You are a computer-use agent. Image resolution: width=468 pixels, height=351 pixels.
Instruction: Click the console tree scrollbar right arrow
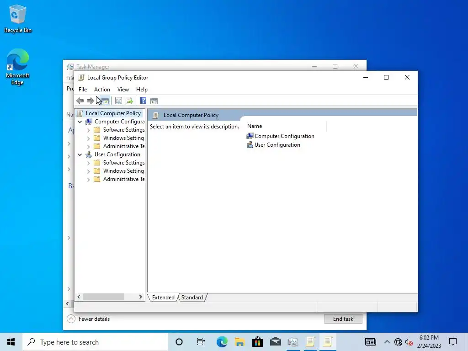141,297
